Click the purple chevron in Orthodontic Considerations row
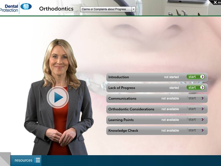The image size is (221, 166). 202,109
